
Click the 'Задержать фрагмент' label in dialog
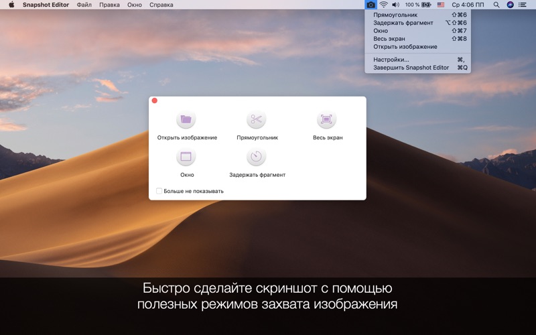tap(257, 175)
